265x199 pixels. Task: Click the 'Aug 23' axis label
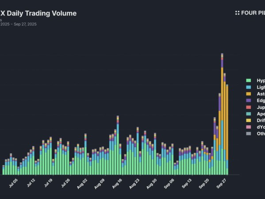click(x=134, y=184)
